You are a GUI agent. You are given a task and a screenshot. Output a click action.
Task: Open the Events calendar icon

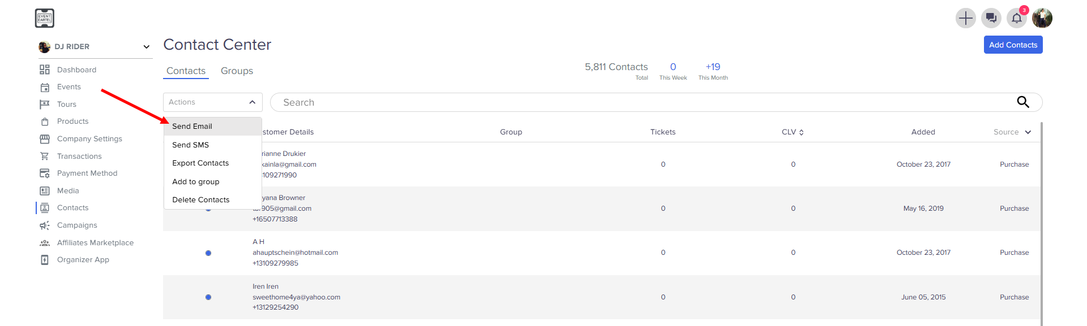pyautogui.click(x=45, y=87)
